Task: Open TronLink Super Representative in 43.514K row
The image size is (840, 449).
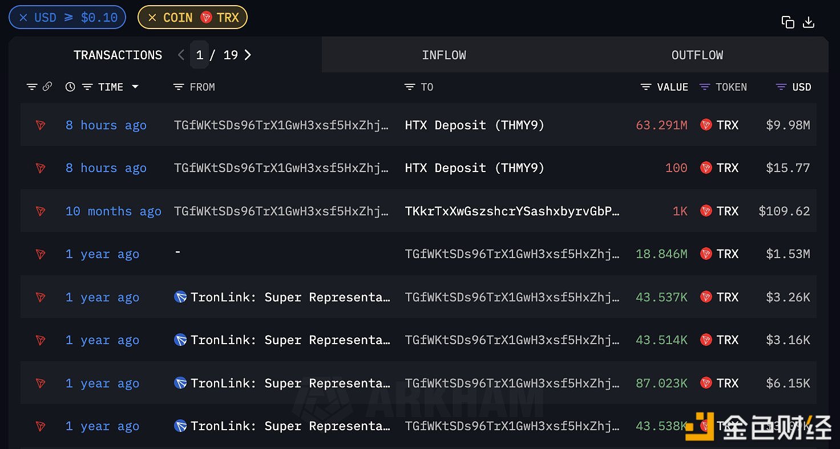Action: tap(290, 340)
